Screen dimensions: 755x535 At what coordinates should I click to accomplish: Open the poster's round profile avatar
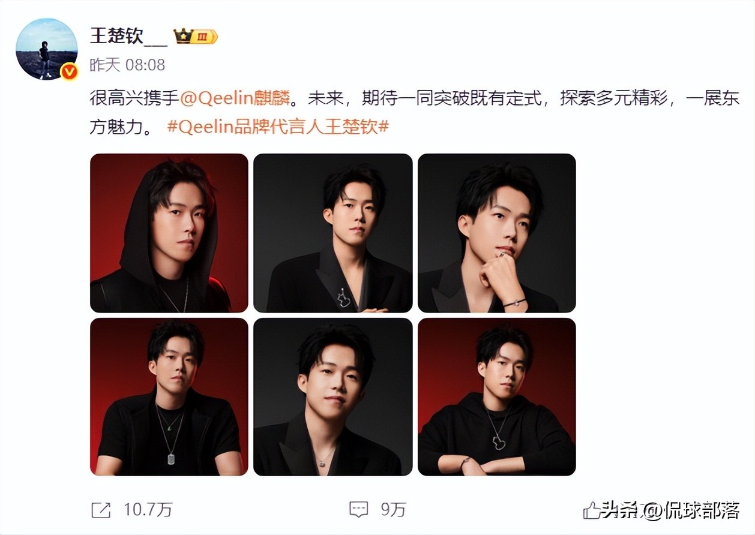[x=46, y=49]
